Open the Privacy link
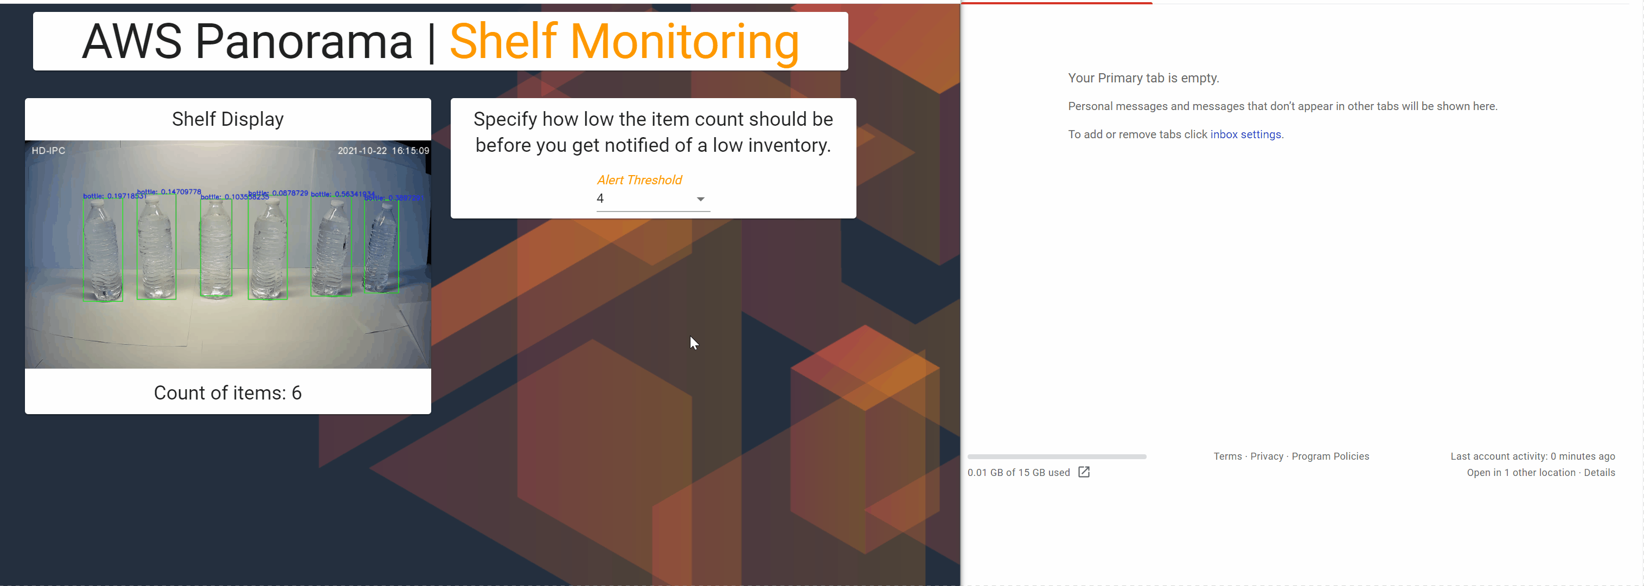The height and width of the screenshot is (586, 1644). click(1266, 456)
